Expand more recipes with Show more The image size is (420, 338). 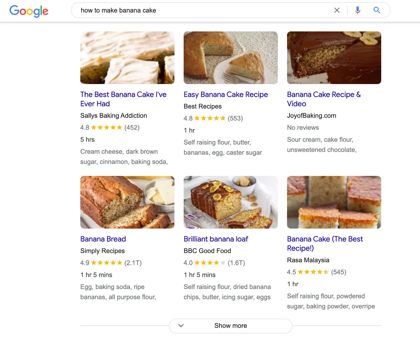pos(231,326)
